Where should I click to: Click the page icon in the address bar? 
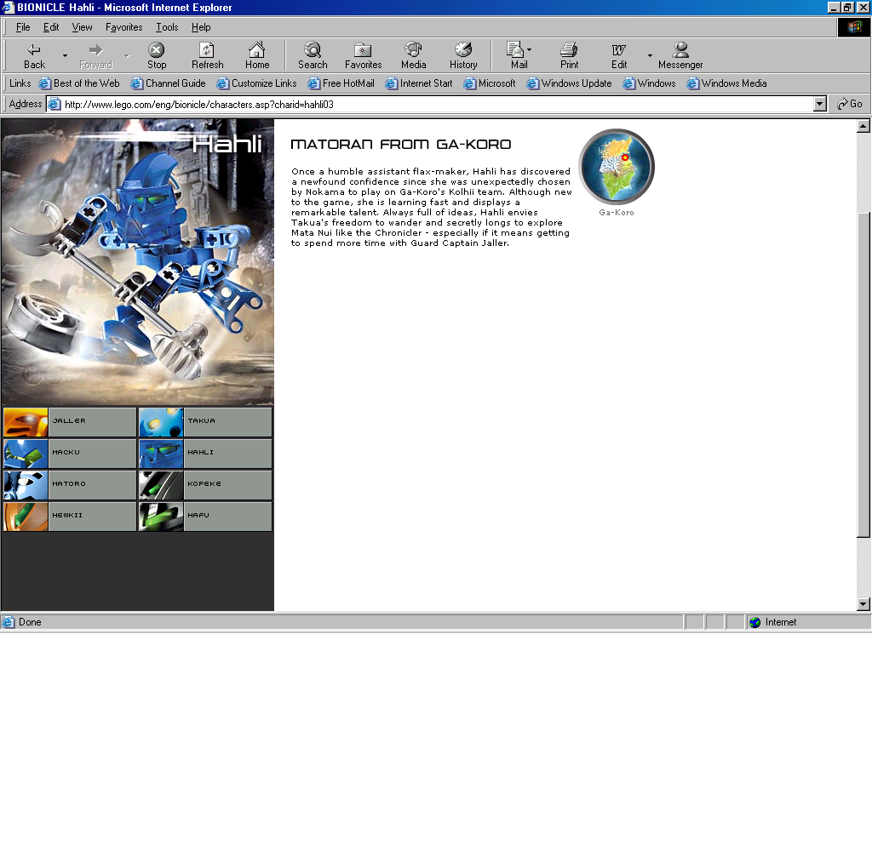tap(54, 104)
